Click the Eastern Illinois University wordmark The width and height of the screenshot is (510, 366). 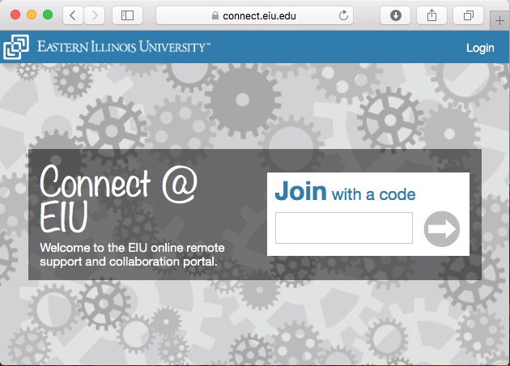pos(123,48)
